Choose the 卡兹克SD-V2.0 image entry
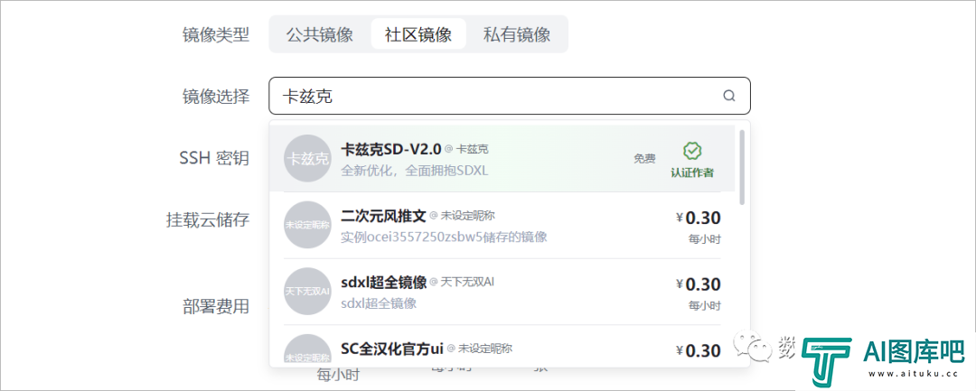Viewport: 976px width, 391px height. [x=502, y=159]
